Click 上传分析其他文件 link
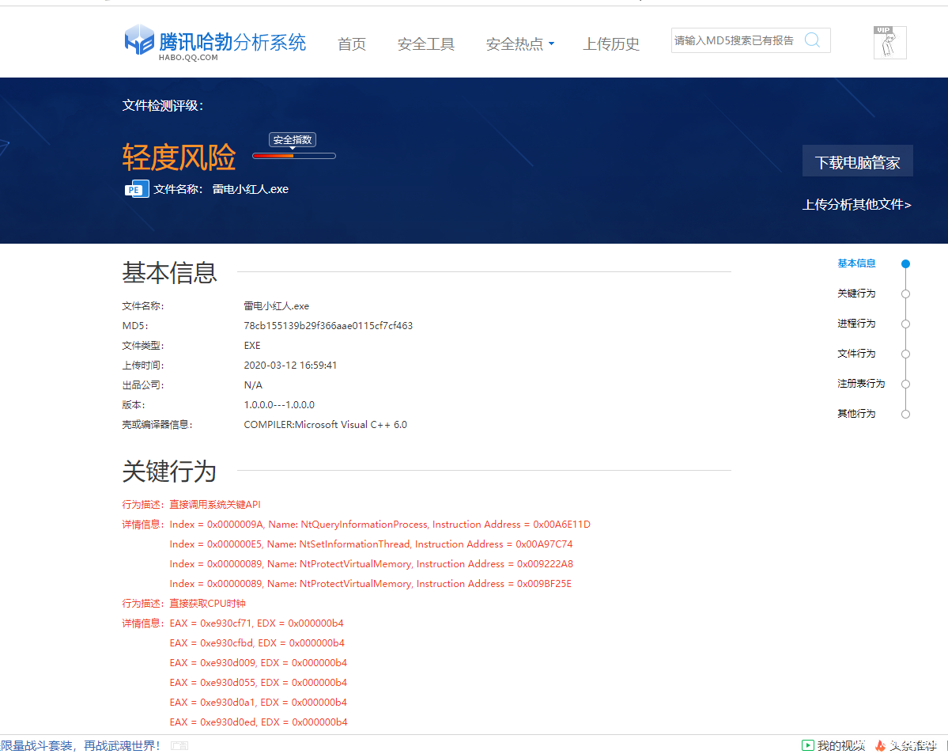Viewport: 948px width, 754px height. tap(856, 205)
